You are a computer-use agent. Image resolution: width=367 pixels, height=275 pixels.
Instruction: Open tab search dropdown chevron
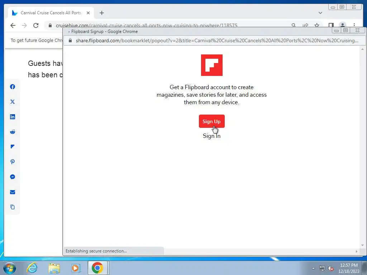[320, 13]
